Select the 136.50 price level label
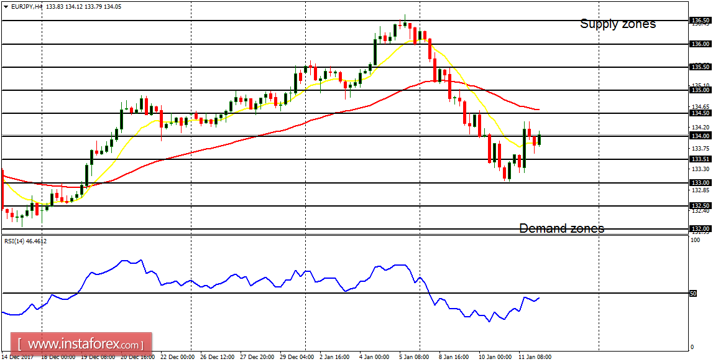 click(x=702, y=19)
